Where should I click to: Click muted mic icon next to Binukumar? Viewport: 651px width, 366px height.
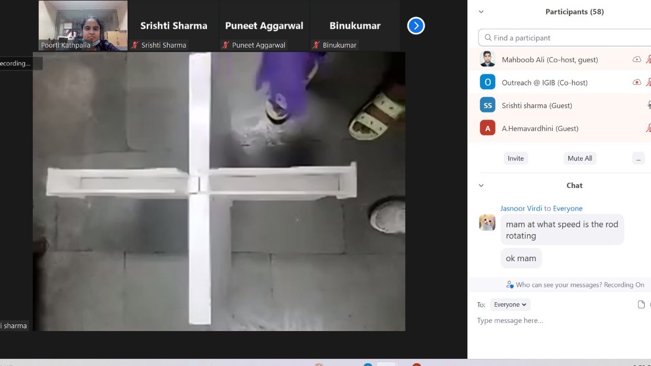(x=316, y=45)
